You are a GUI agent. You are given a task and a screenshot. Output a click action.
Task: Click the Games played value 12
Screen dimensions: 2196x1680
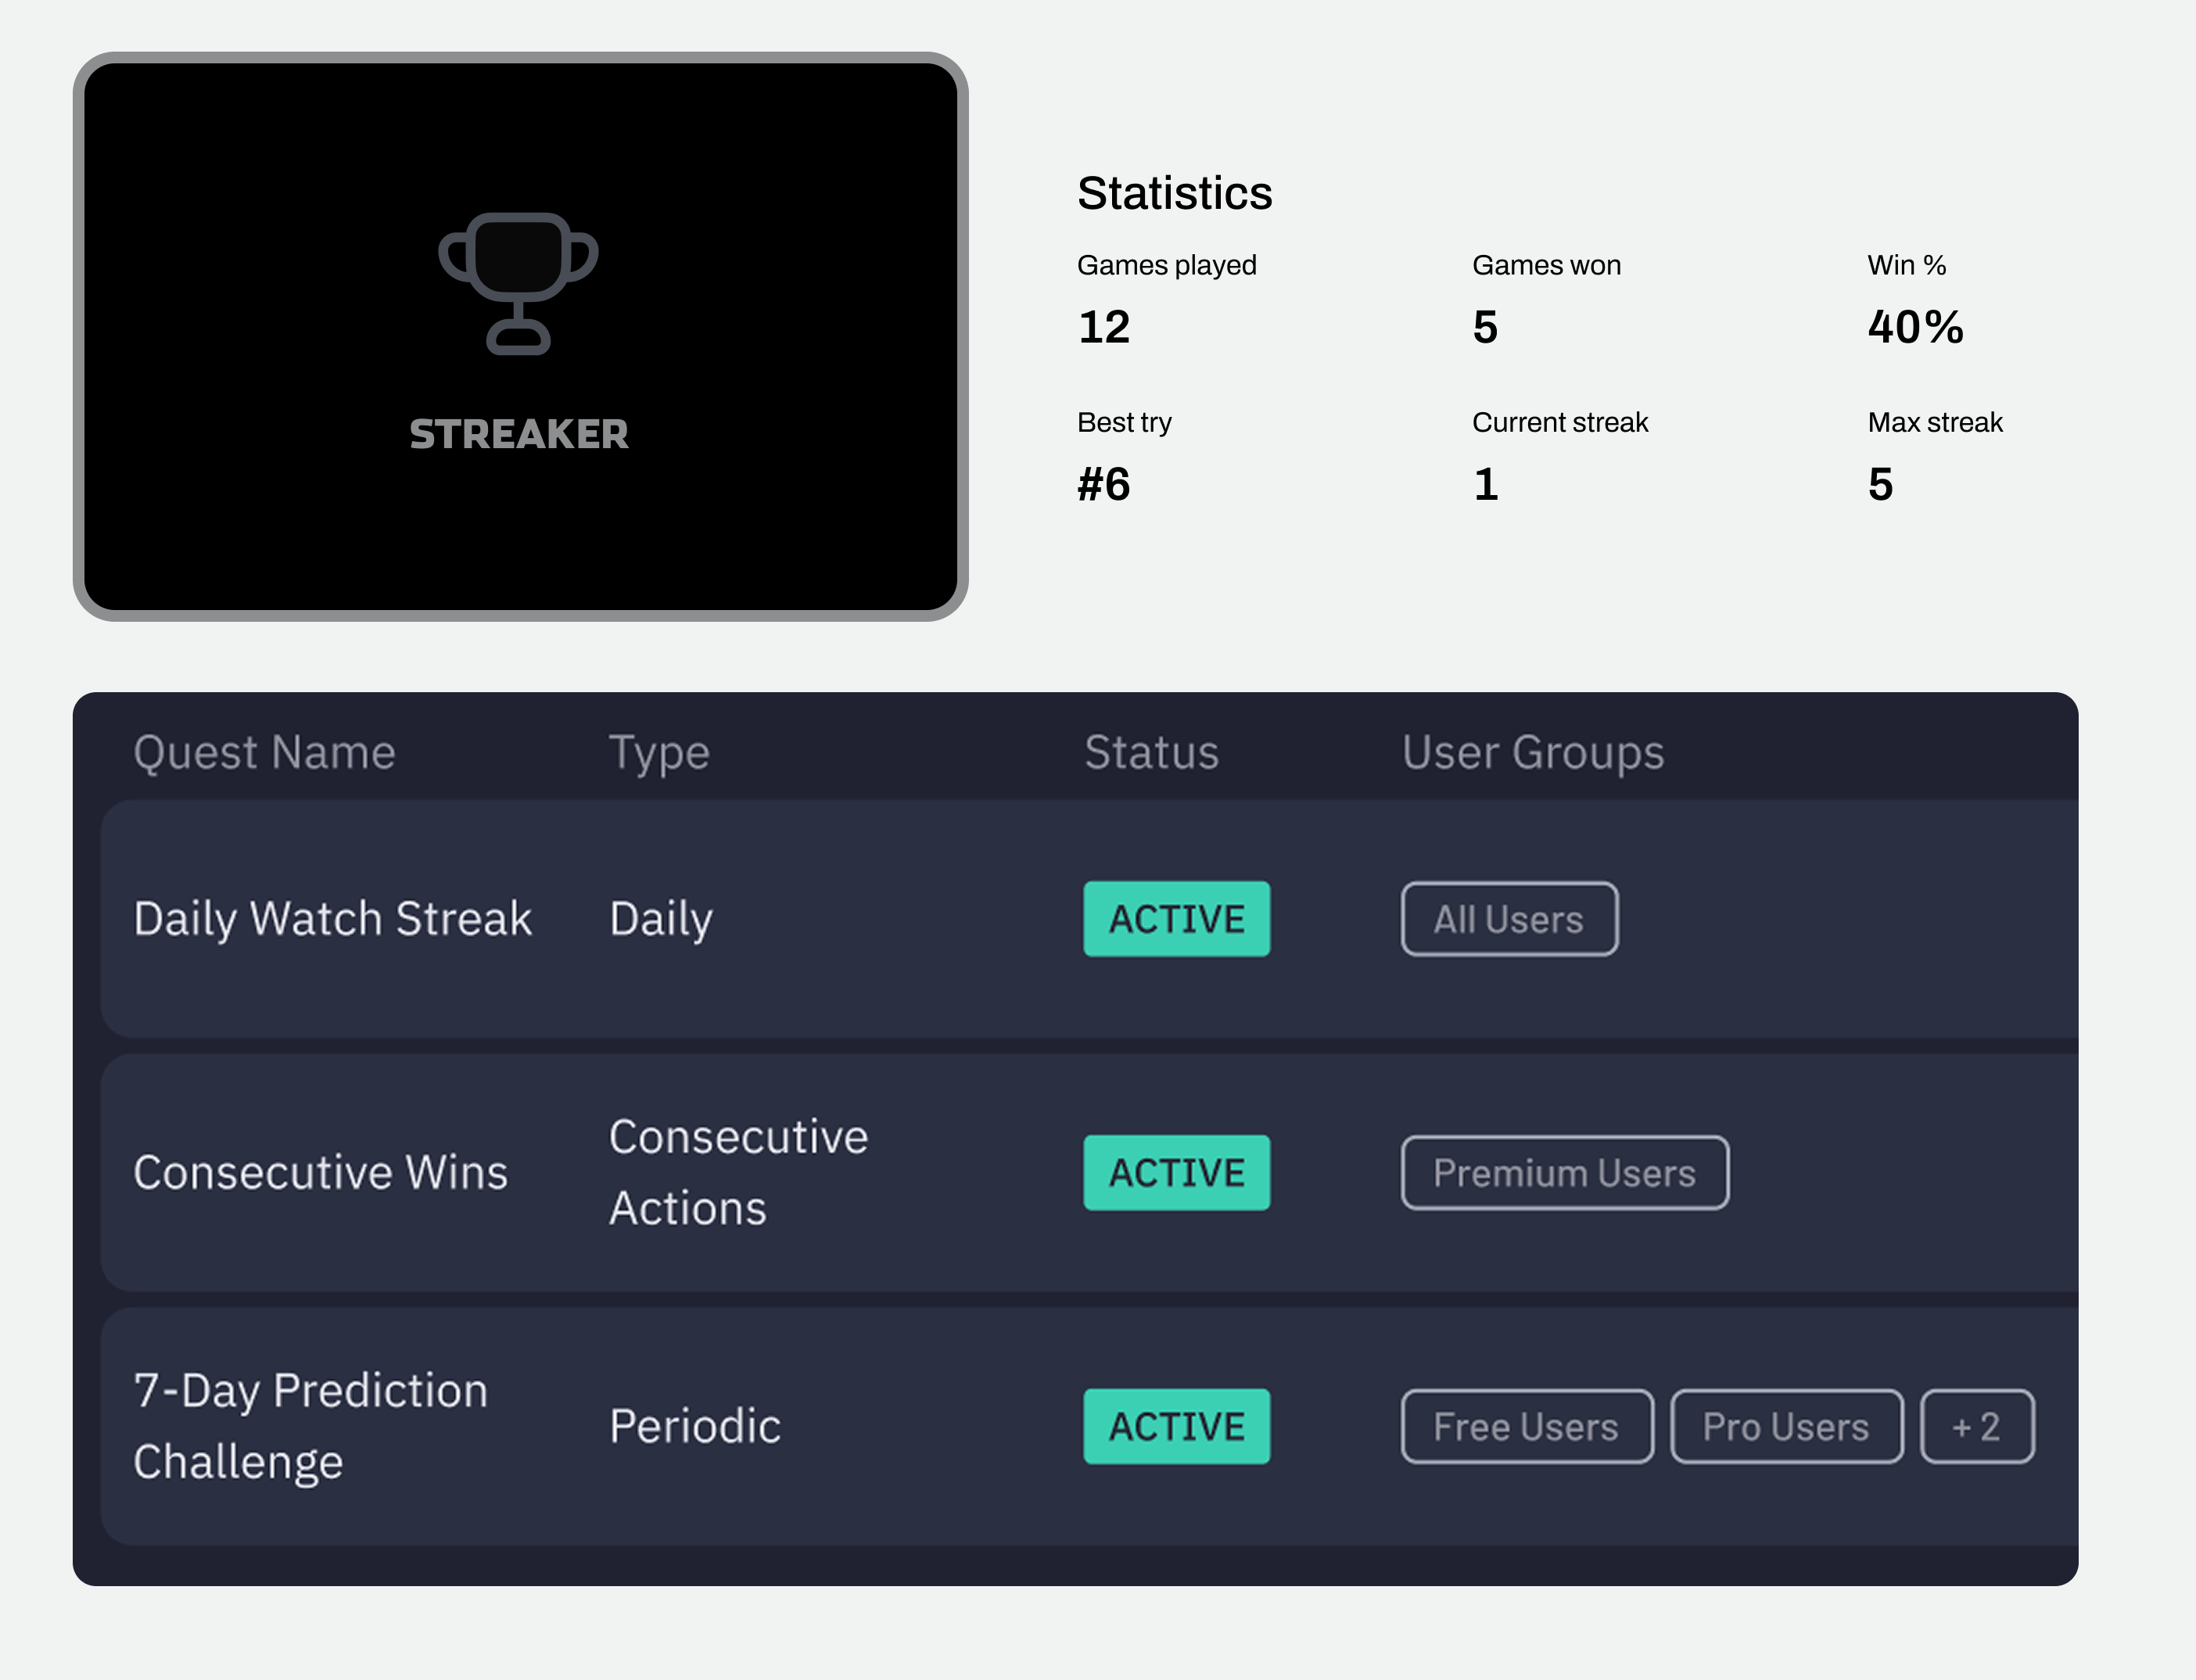(x=1103, y=327)
